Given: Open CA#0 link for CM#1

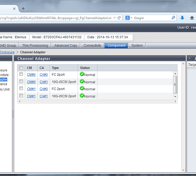Looking at the screenshot, I should [x=44, y=89].
